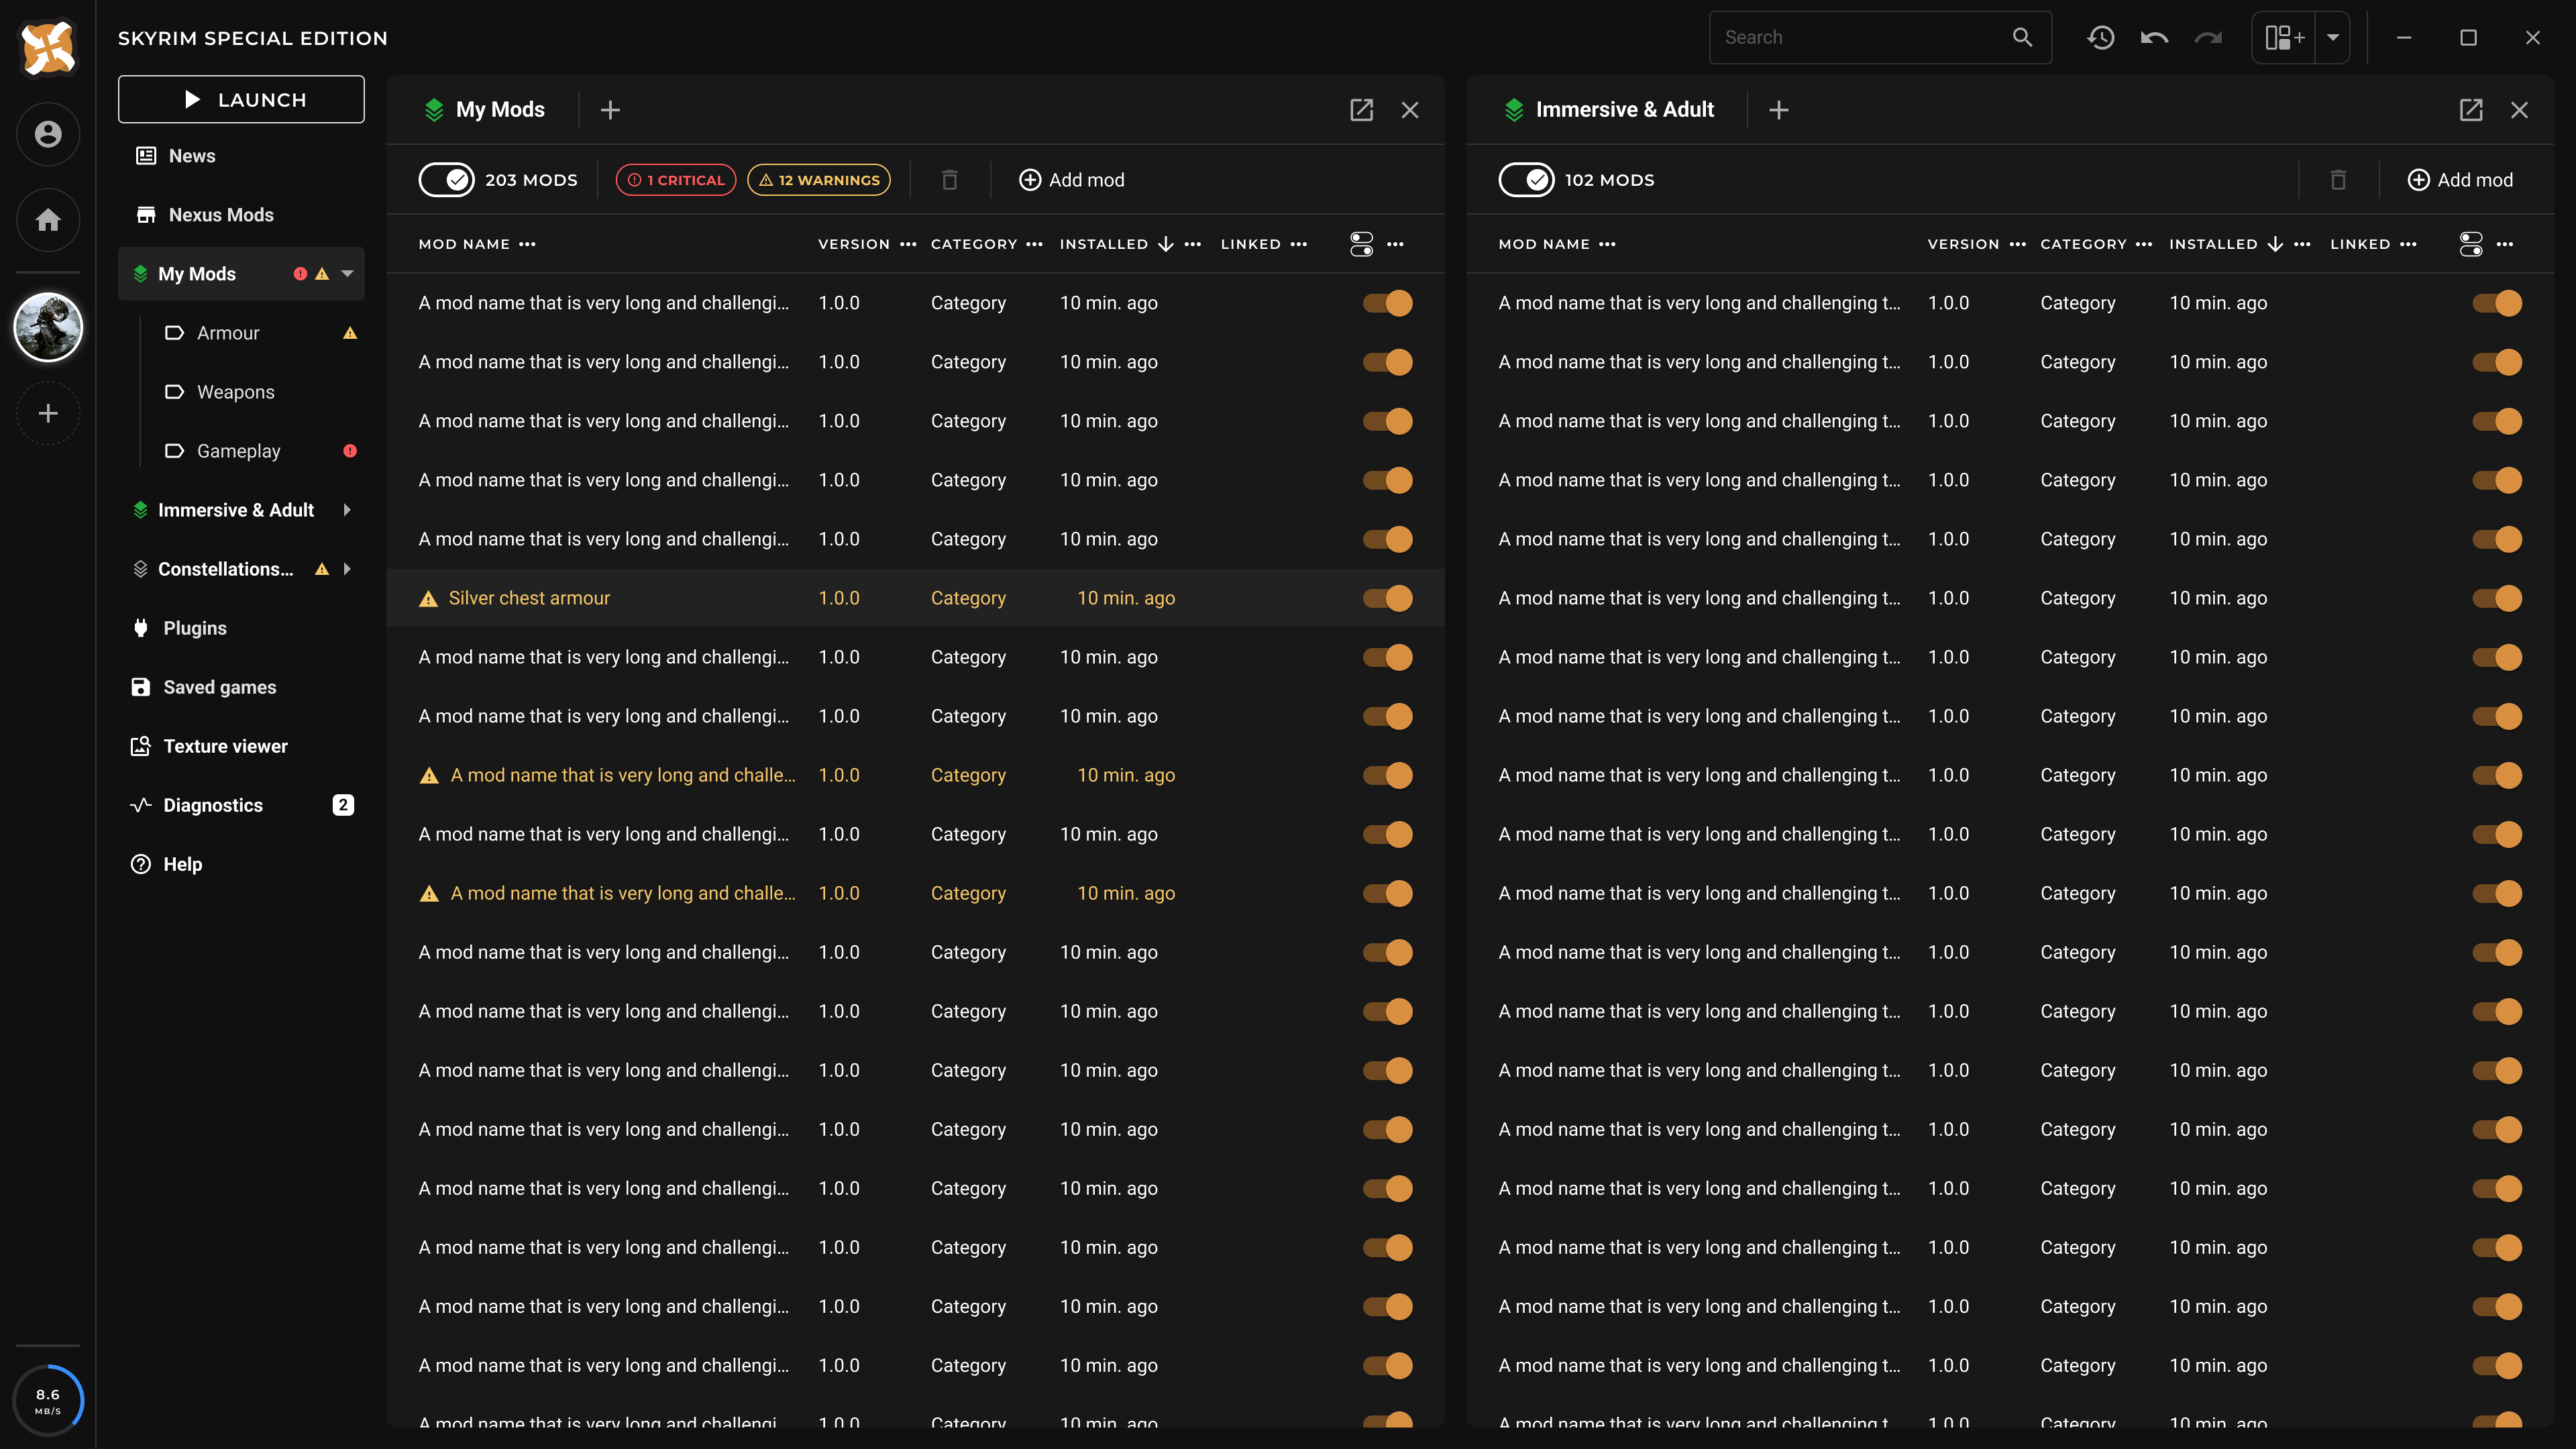Toggle all 203 mods switch

coord(446,180)
